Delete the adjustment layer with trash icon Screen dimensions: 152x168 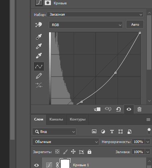click(x=139, y=109)
